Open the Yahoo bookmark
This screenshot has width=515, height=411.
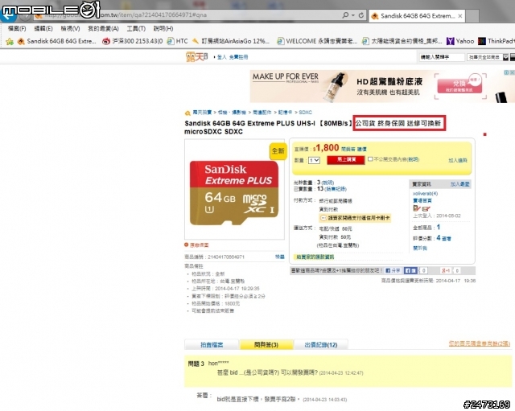tap(460, 41)
